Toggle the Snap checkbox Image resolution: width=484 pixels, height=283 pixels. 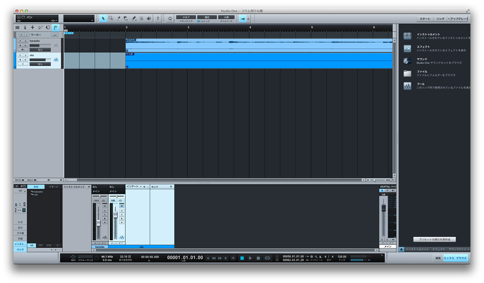[199, 21]
